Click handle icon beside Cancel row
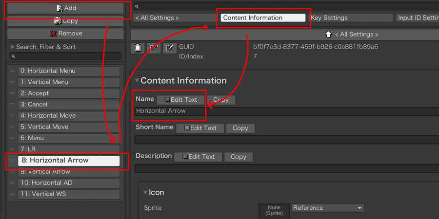Viewport: 439px width, 219px height. (12, 105)
